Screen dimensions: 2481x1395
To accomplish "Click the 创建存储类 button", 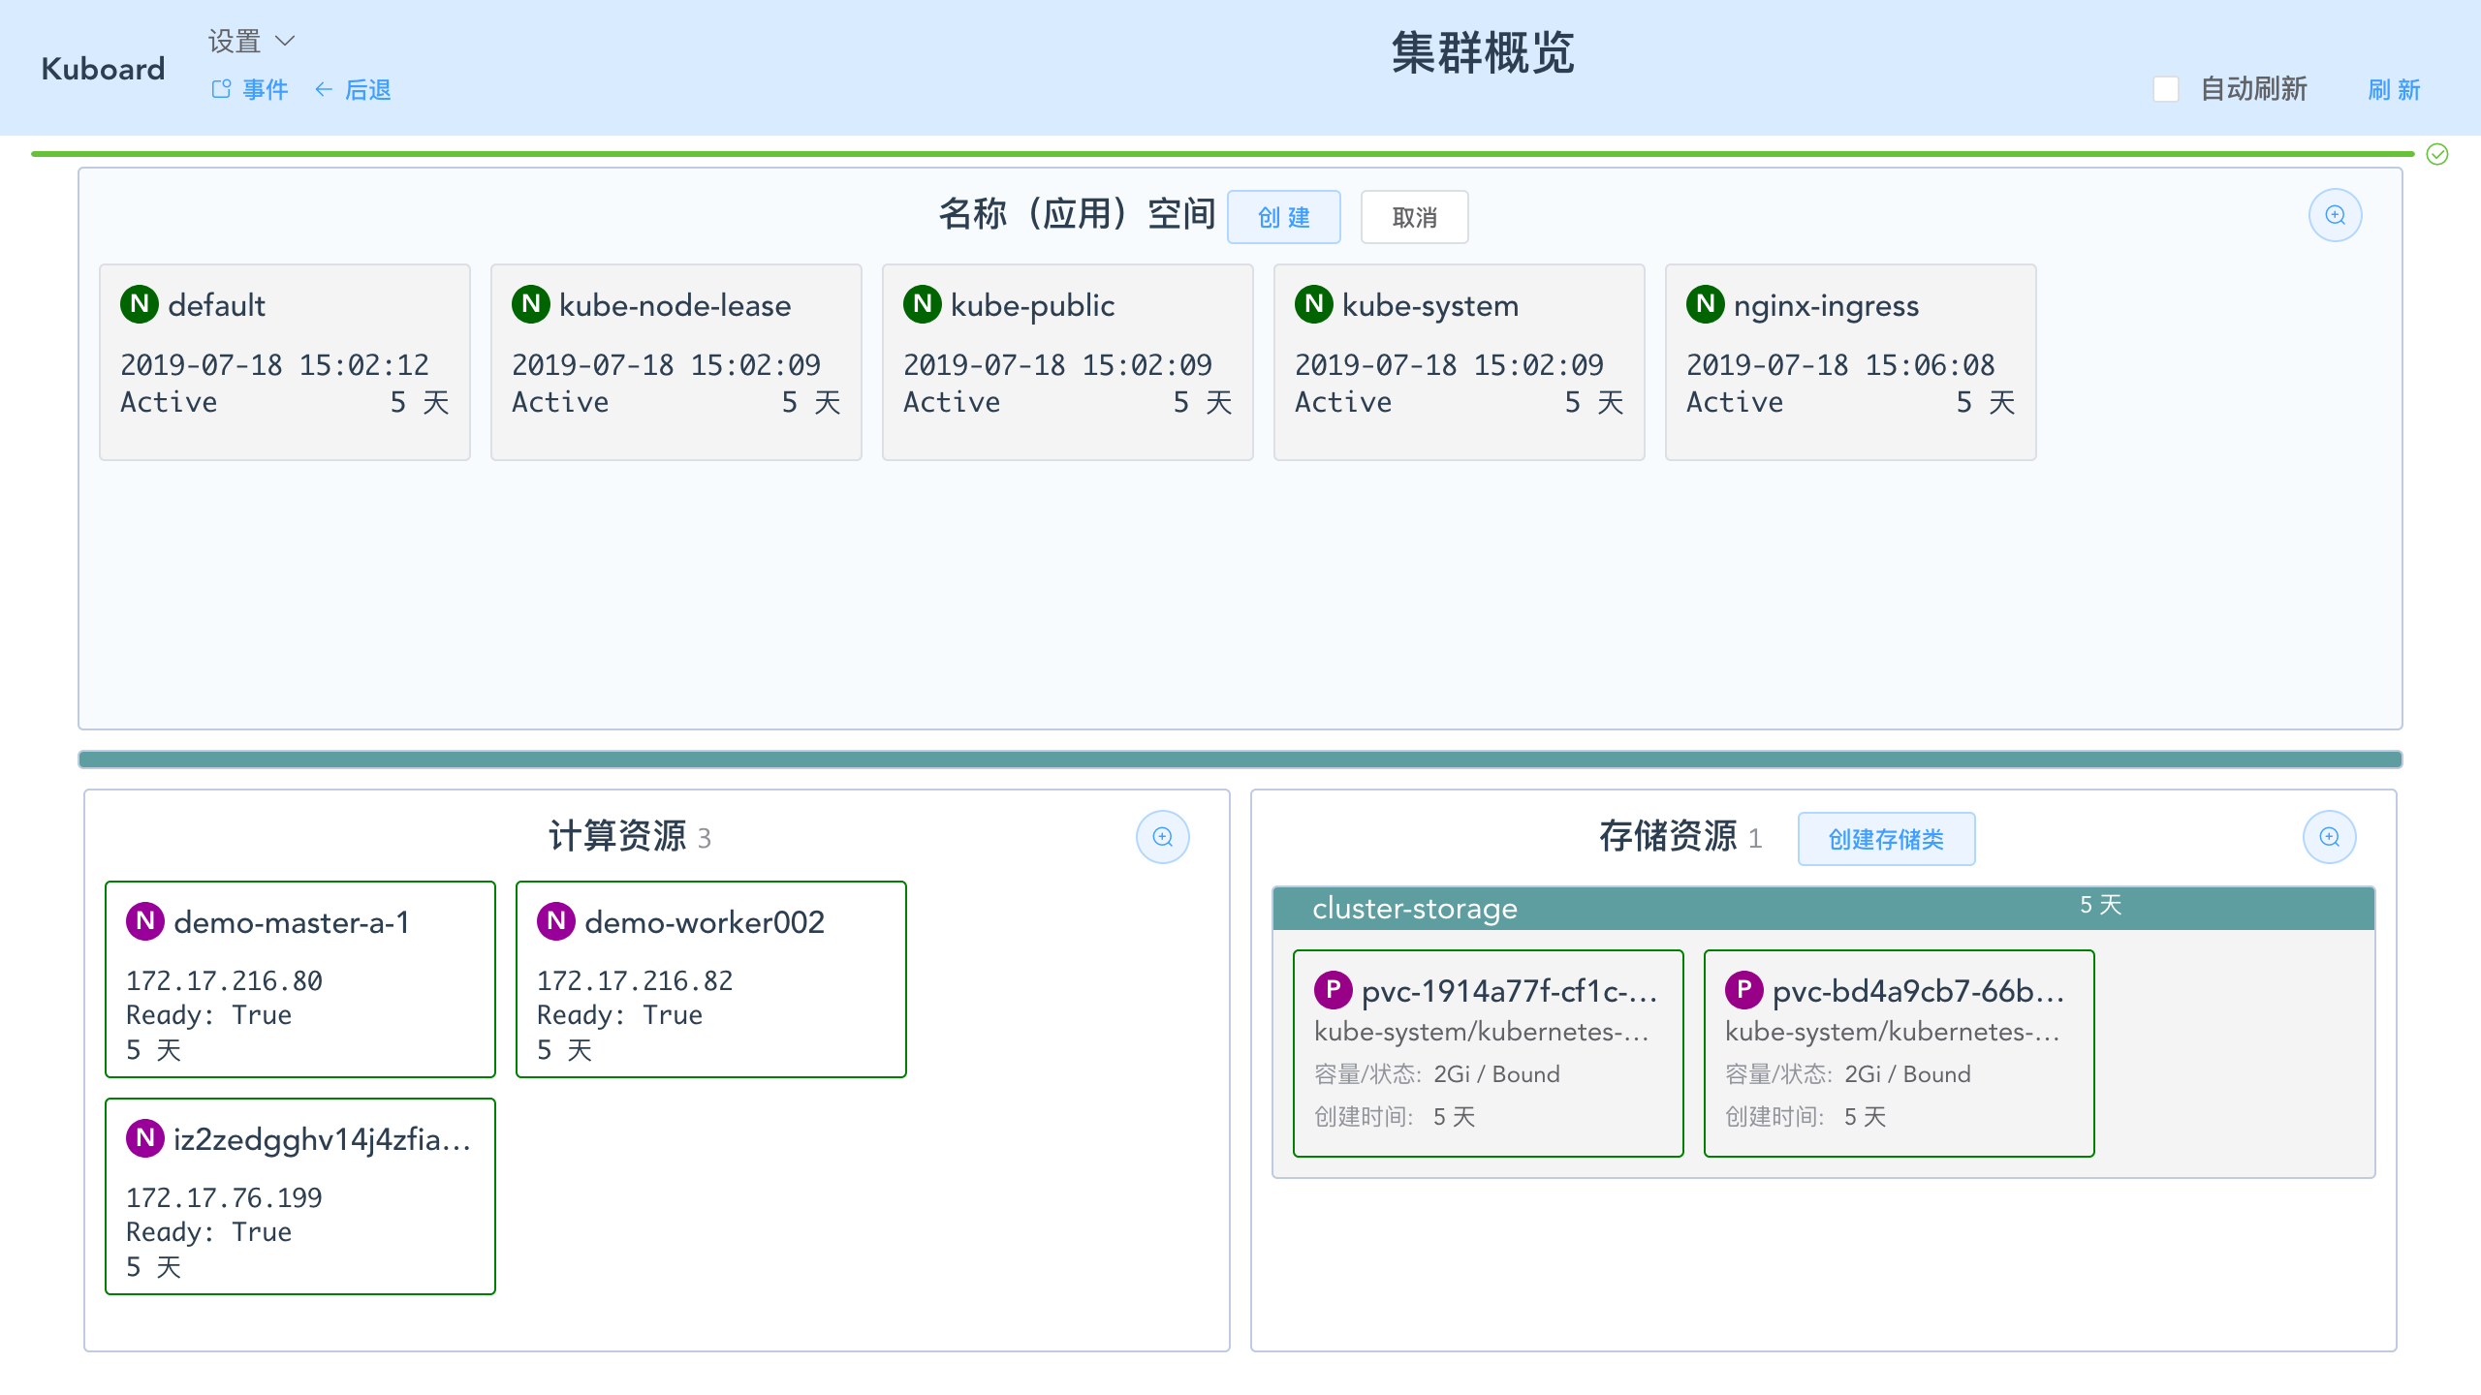I will click(1885, 839).
